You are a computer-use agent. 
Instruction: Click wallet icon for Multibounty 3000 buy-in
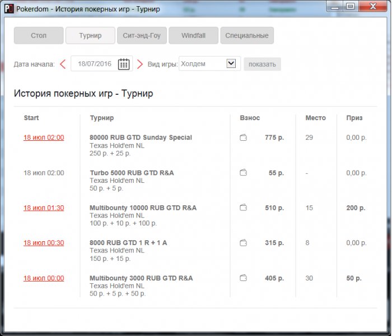point(243,278)
